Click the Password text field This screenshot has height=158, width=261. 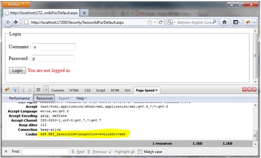[53, 58]
